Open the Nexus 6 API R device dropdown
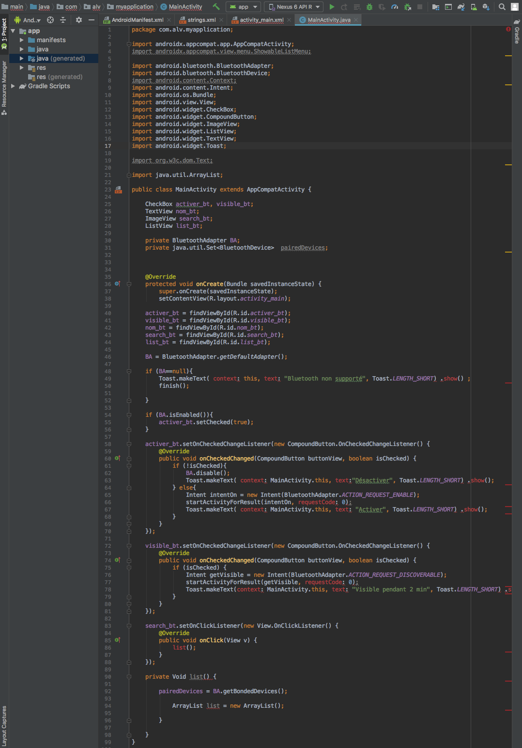 (293, 7)
